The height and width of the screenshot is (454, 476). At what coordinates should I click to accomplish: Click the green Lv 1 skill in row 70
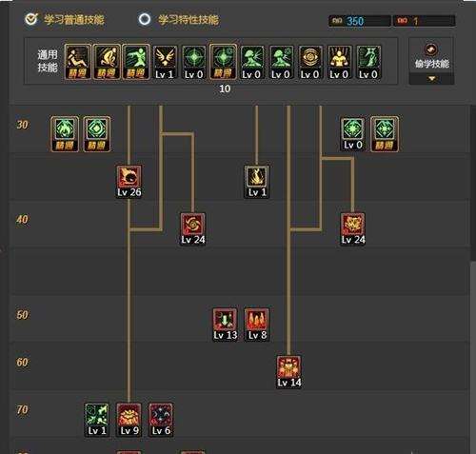tap(97, 420)
